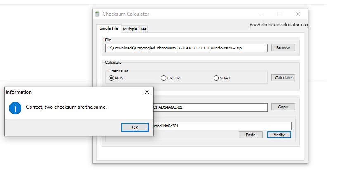
Task: Open the www.checksumcalculator.com link
Action: (x=279, y=25)
